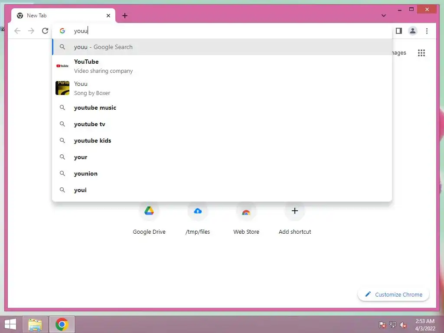This screenshot has height=333, width=444.
Task: Click the magnifier beside 'youtube music'
Action: pos(62,108)
